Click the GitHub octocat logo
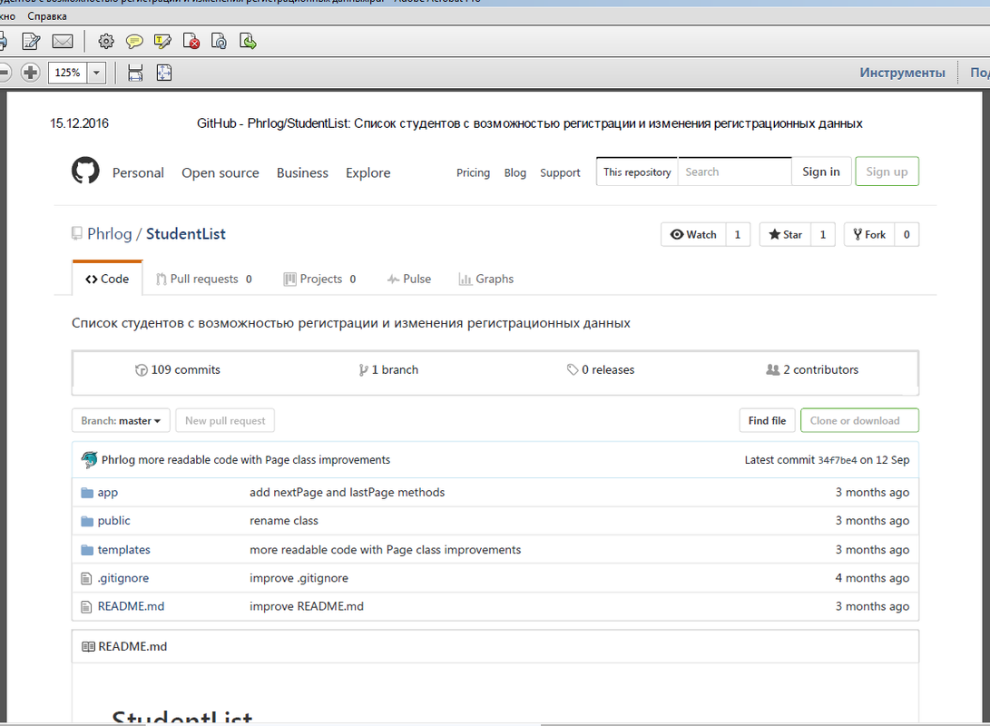990x726 pixels. tap(85, 171)
